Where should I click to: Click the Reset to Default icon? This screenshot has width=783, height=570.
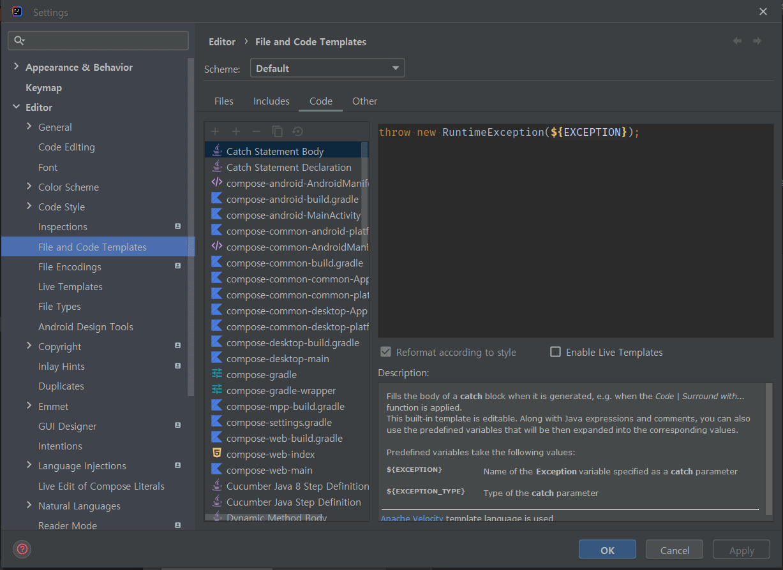(297, 131)
